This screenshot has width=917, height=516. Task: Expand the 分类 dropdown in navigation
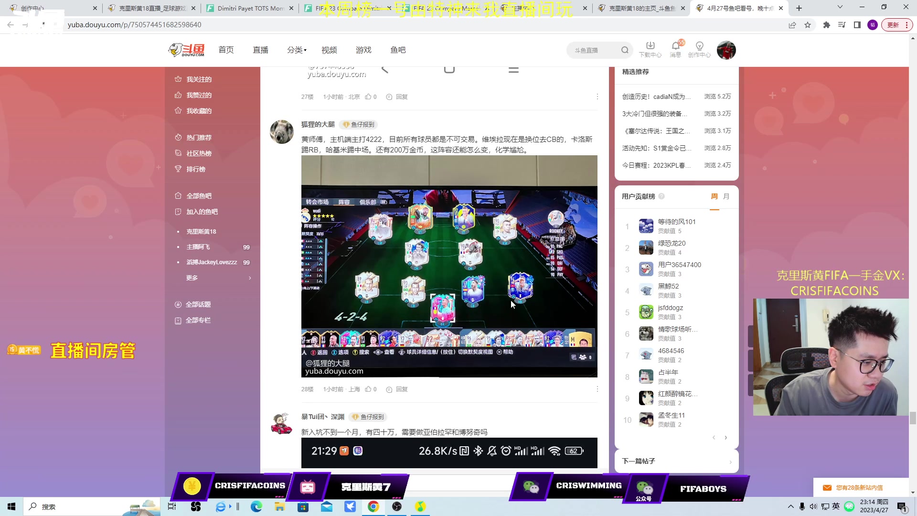tap(297, 50)
